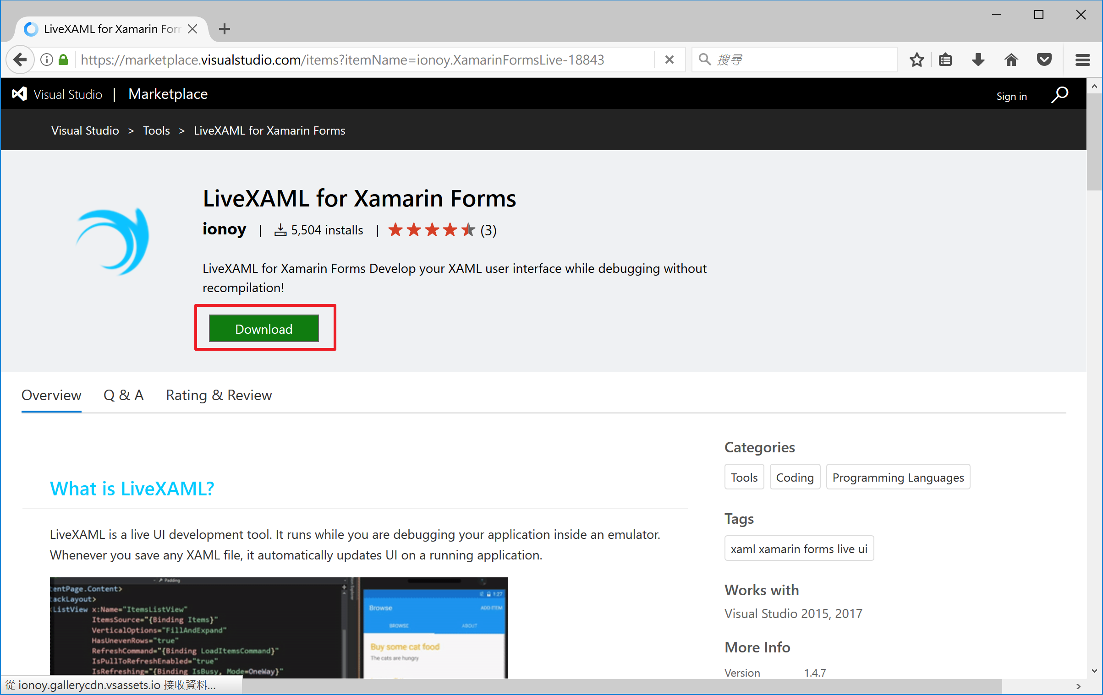This screenshot has width=1103, height=695.
Task: Click the xaml xamarin forms live ui tag
Action: click(799, 548)
